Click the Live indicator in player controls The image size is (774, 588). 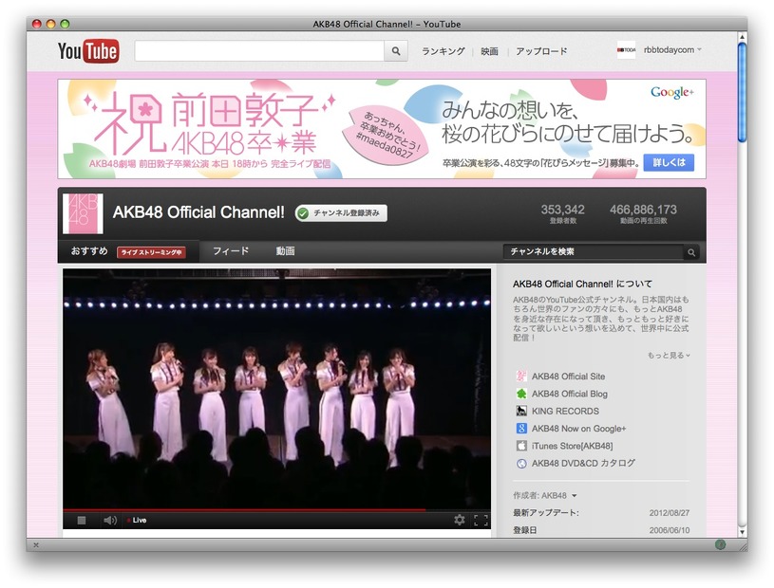137,520
